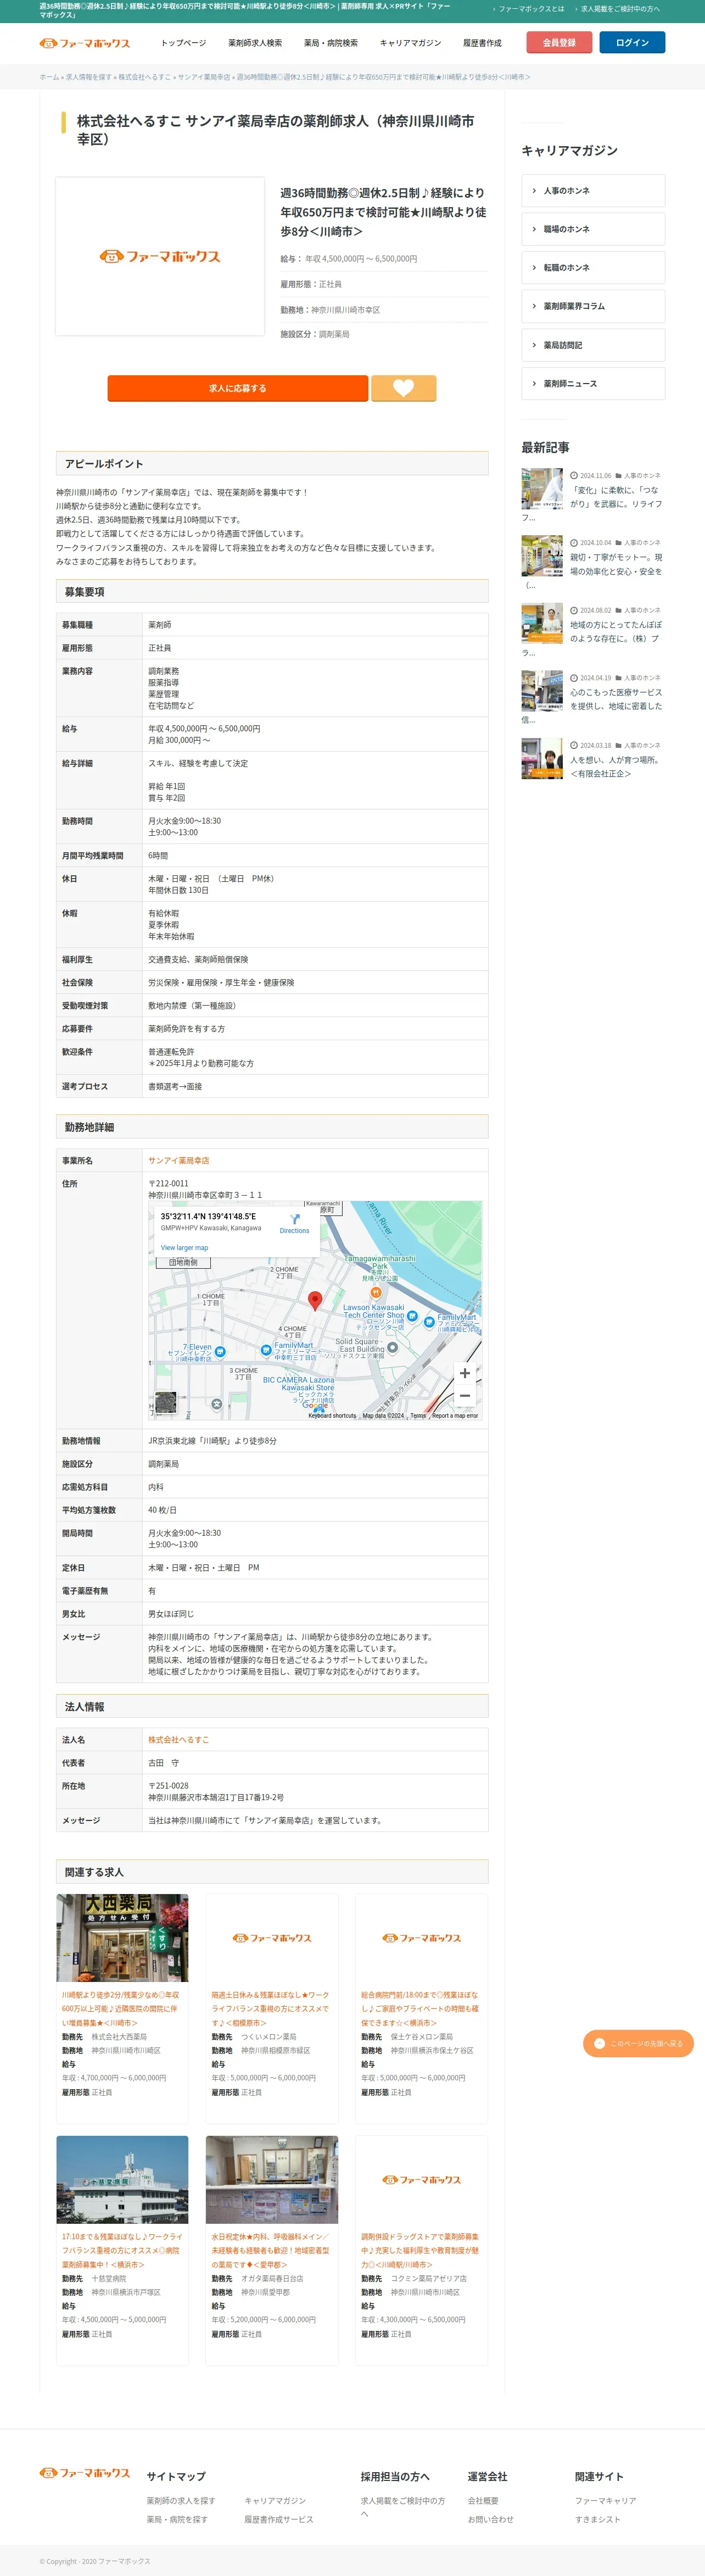
Task: Save this job with the heart icon
Action: tap(404, 388)
